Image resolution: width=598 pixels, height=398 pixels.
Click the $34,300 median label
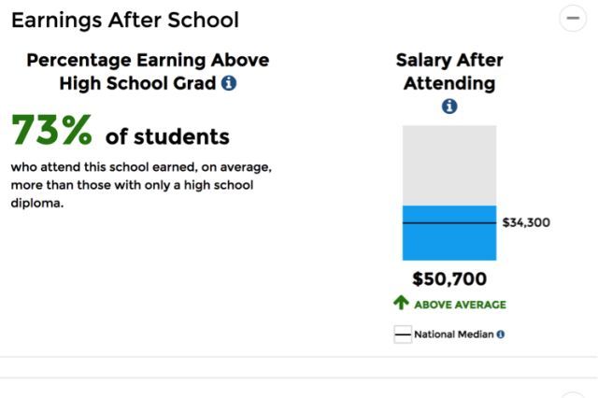pos(526,222)
